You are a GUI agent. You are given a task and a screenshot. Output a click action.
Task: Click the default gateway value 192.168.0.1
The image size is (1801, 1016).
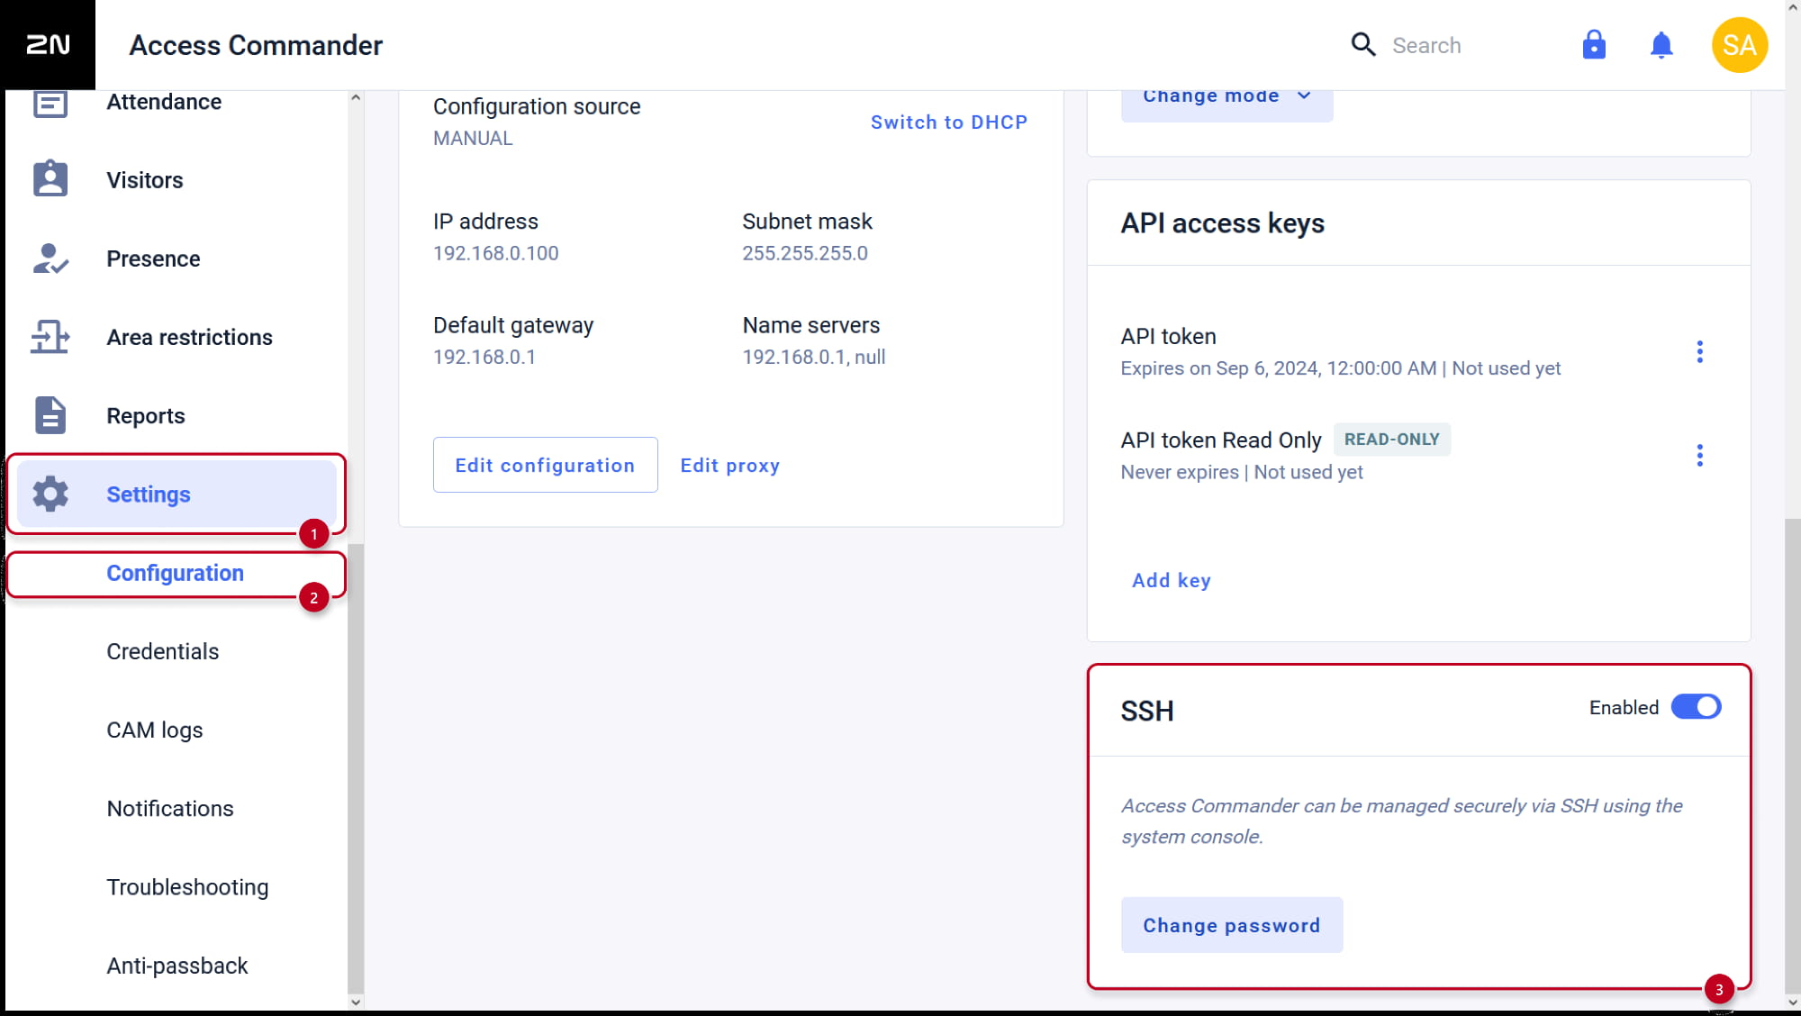click(484, 357)
